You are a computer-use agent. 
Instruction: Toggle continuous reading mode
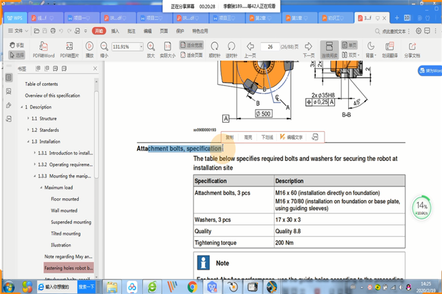[x=331, y=46]
